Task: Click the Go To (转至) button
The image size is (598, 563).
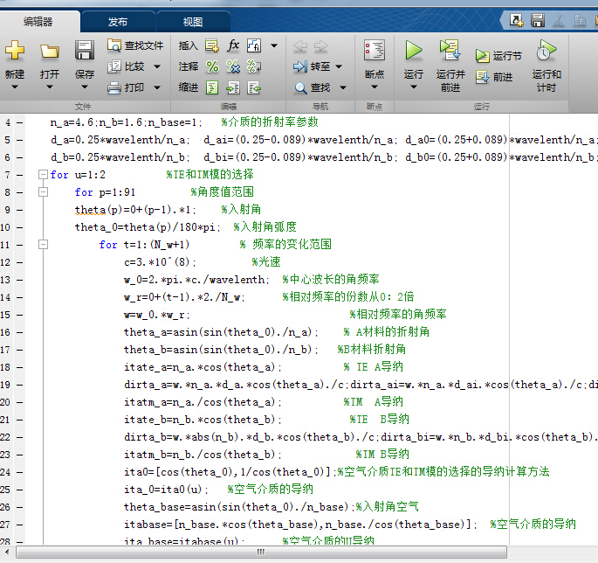Action: coord(312,66)
